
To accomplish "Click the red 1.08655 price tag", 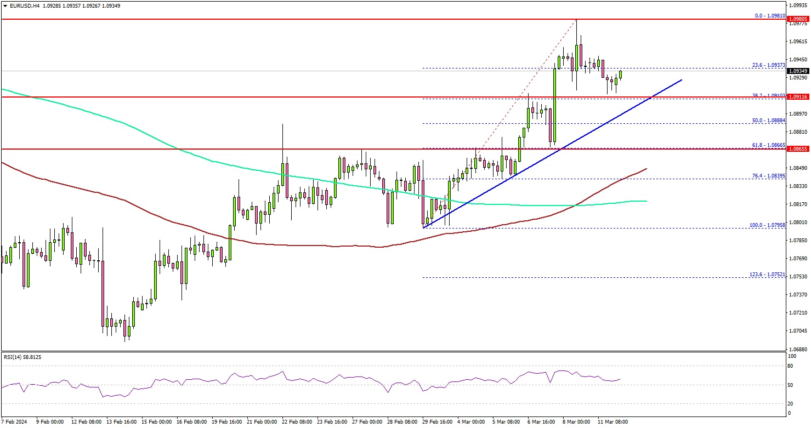I will tap(798, 149).
